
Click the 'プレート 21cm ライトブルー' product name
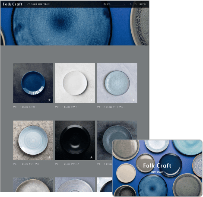(27, 164)
